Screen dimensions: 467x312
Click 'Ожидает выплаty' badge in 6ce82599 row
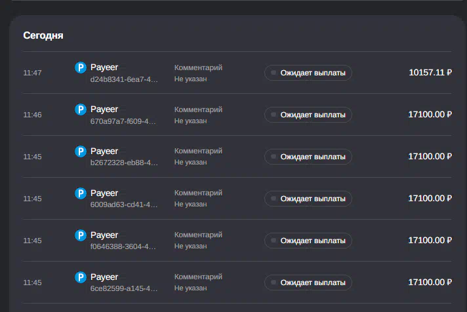pos(308,283)
